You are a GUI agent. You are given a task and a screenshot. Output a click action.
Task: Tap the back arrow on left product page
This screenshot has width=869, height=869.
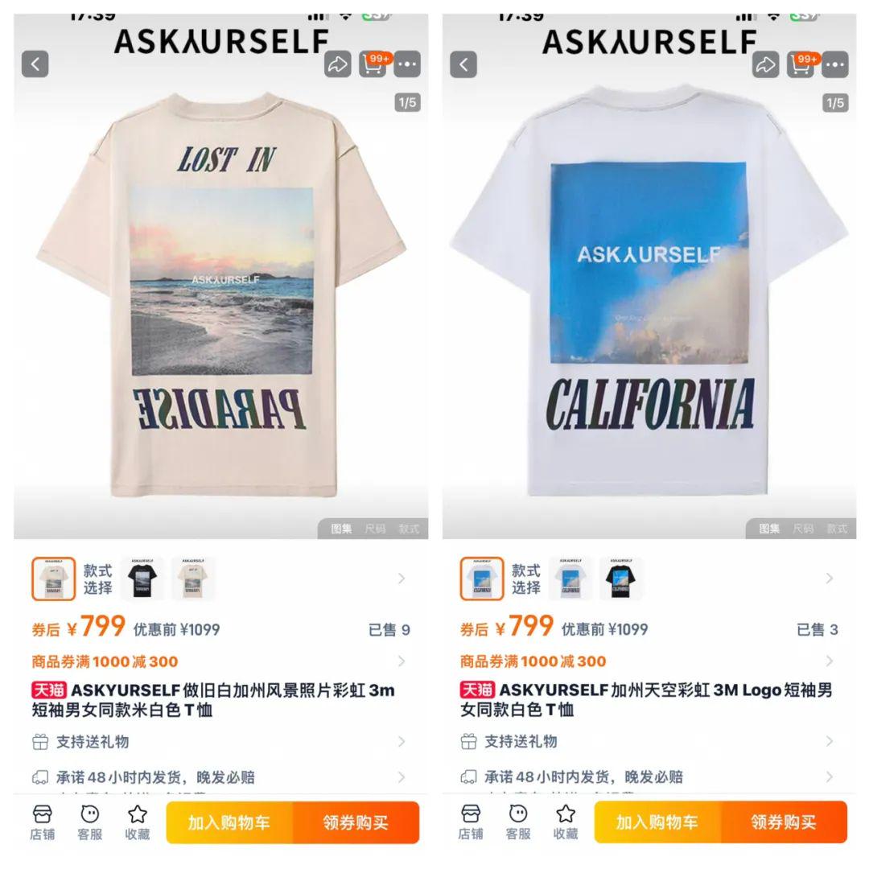(35, 64)
